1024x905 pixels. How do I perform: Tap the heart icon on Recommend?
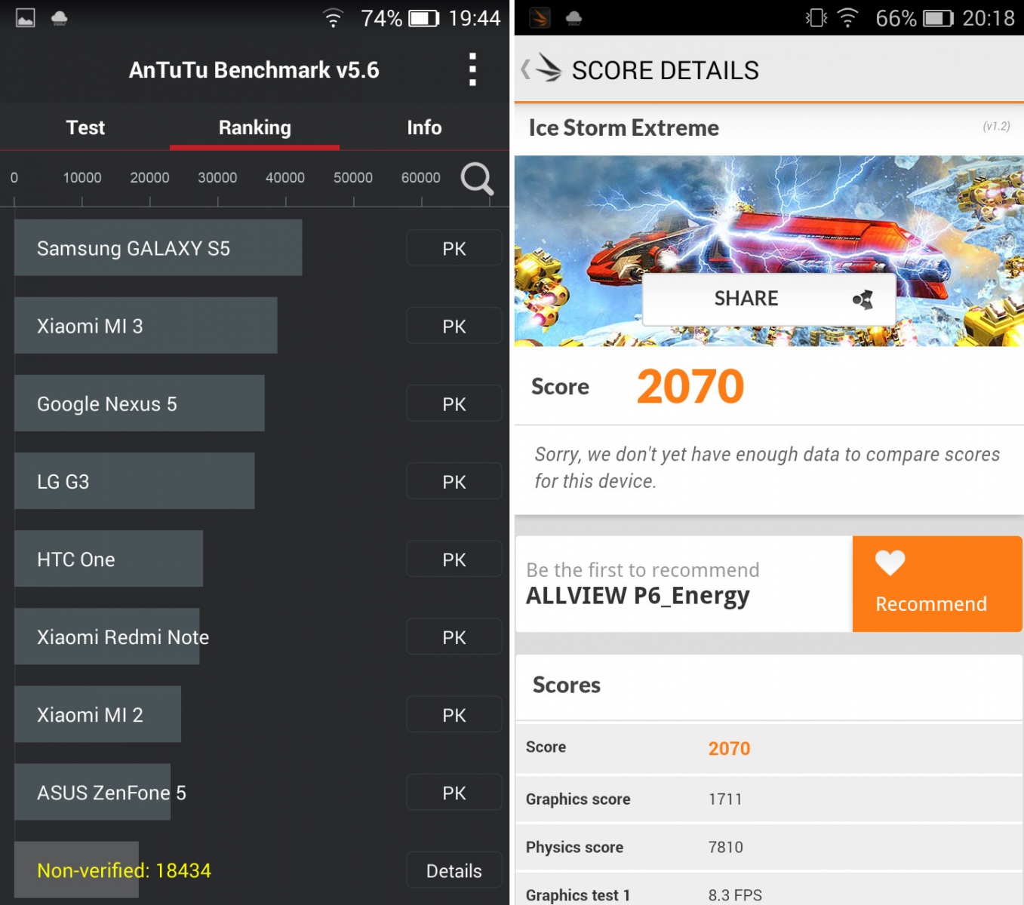coord(890,563)
